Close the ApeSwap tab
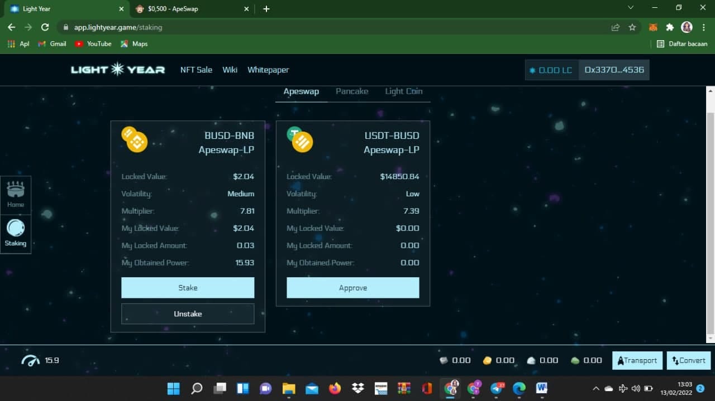The image size is (715, 401). pos(247,9)
